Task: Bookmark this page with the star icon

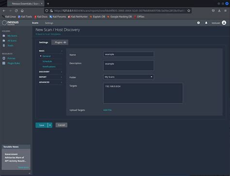Action: click(x=189, y=11)
